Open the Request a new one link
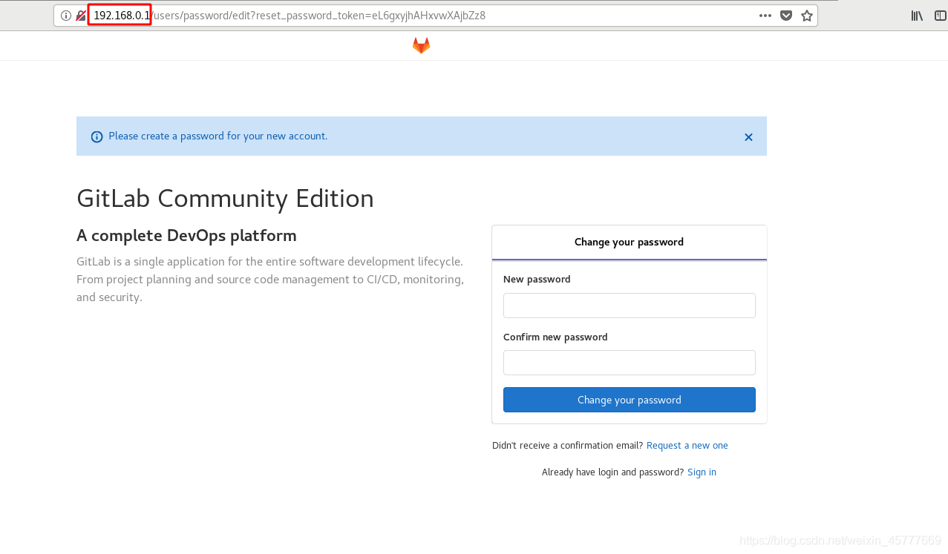948x554 pixels. (687, 446)
